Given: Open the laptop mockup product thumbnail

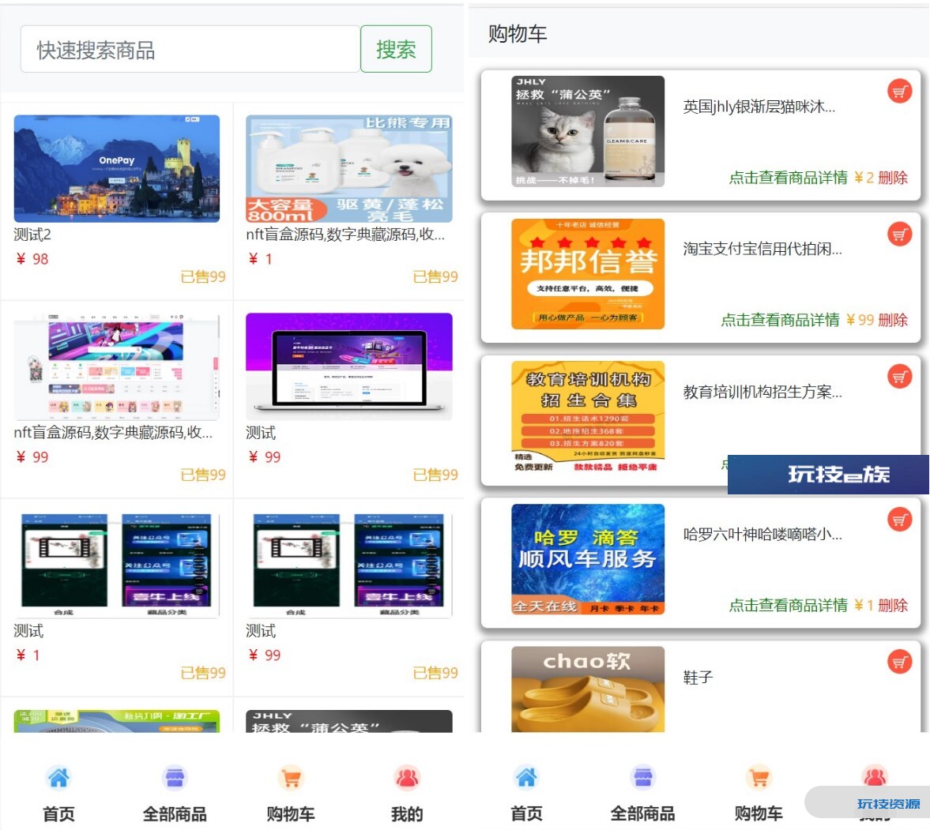Looking at the screenshot, I should tap(349, 366).
